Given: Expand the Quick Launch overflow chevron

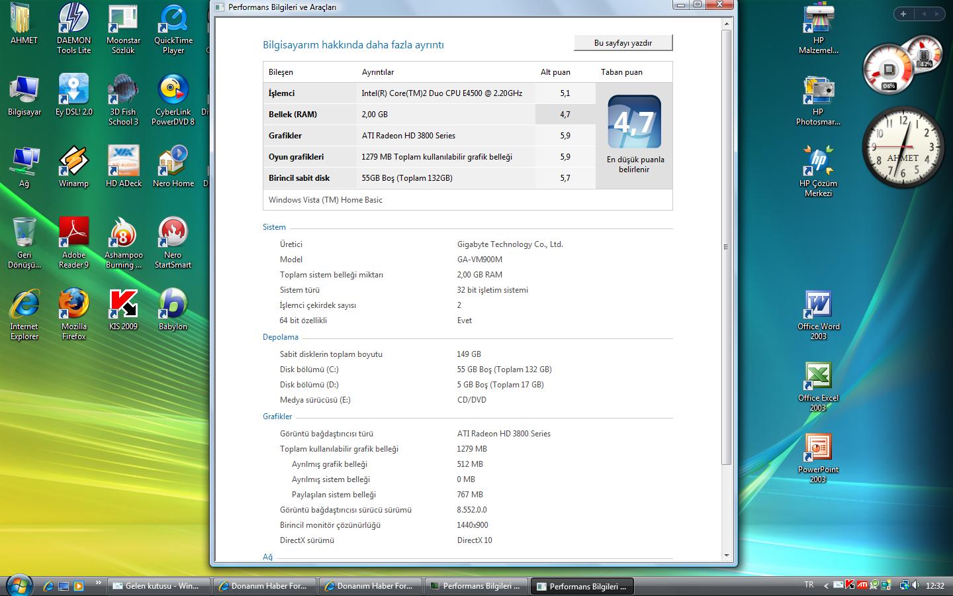Looking at the screenshot, I should 99,583.
